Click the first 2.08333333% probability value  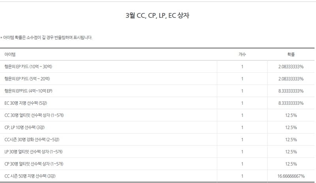pyautogui.click(x=291, y=66)
